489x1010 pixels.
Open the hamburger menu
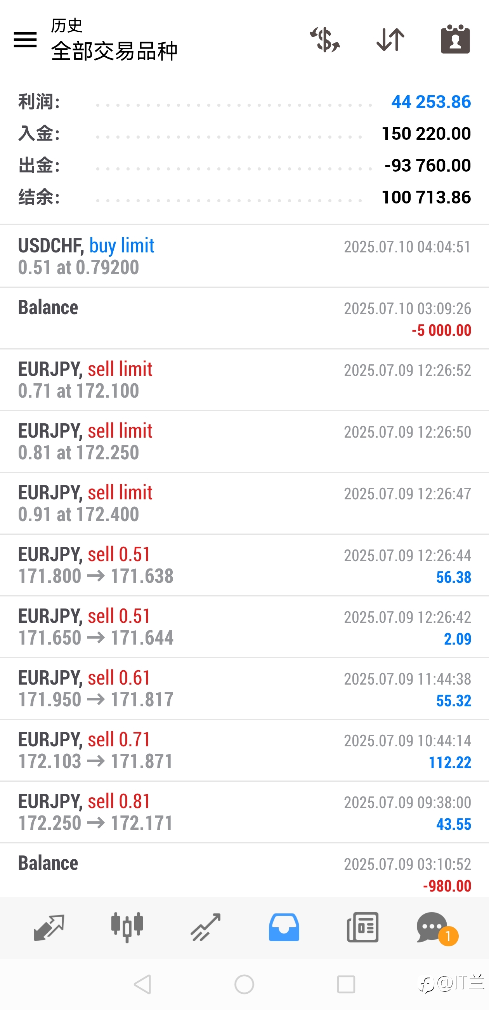(25, 40)
